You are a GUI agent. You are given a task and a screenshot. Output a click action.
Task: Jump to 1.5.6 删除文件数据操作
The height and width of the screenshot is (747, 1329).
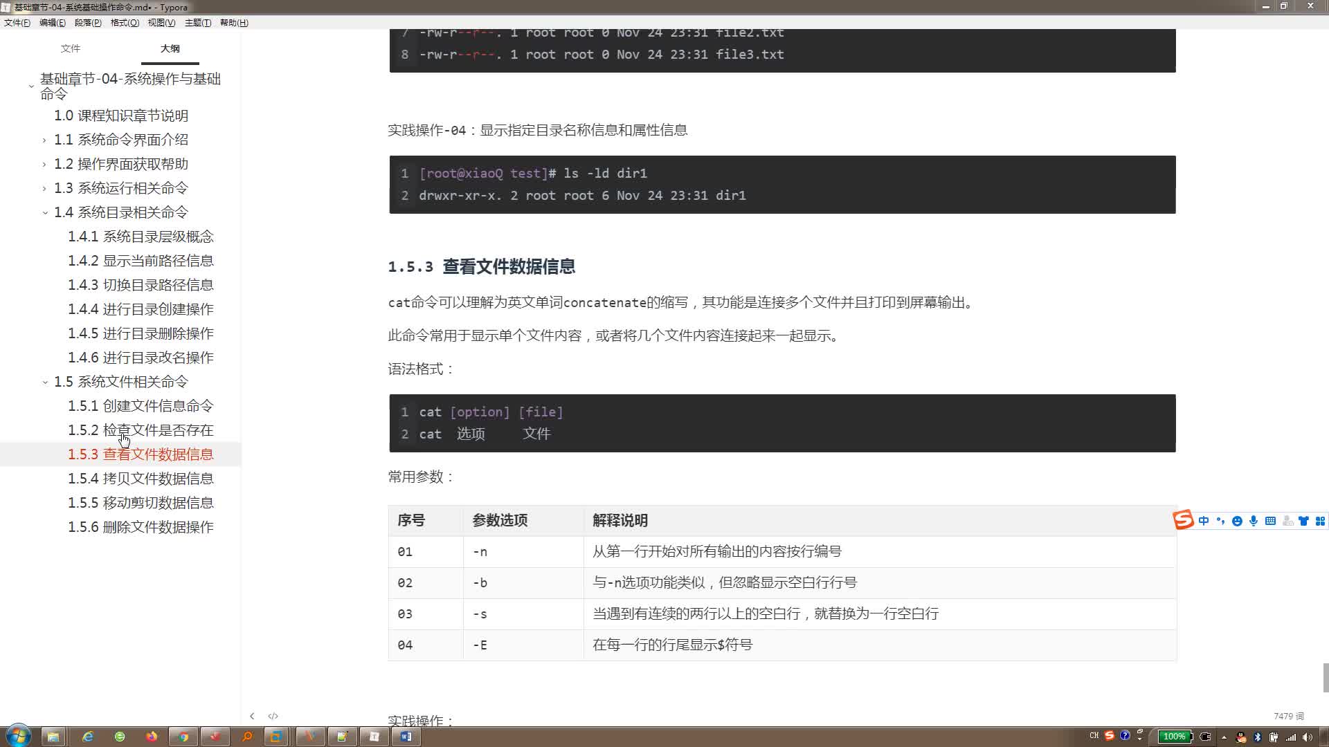coord(141,527)
